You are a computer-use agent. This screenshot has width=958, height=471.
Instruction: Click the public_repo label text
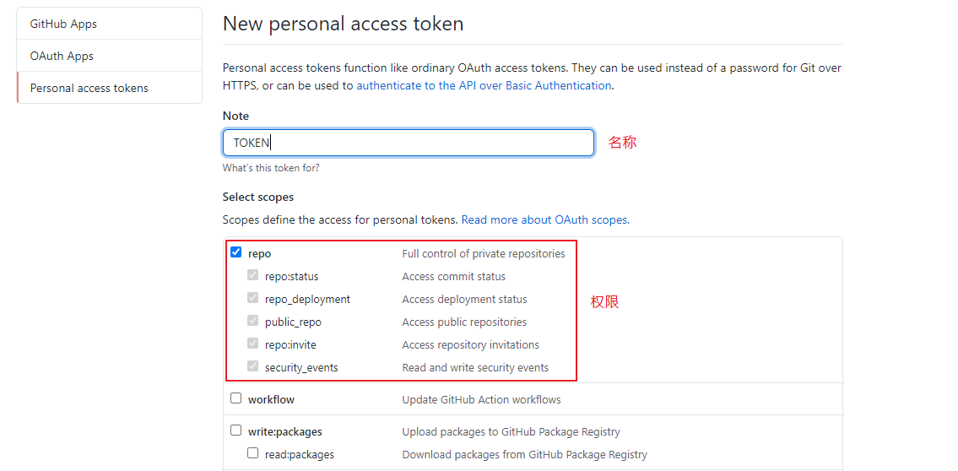point(293,322)
